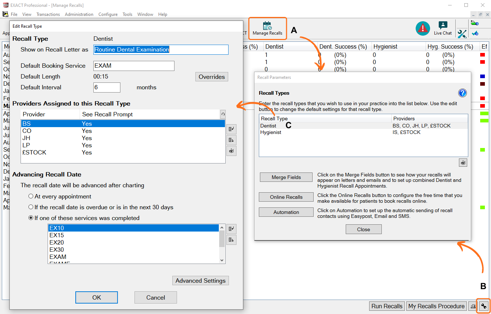Select provider BS row
This screenshot has height=314, width=491.
point(123,124)
